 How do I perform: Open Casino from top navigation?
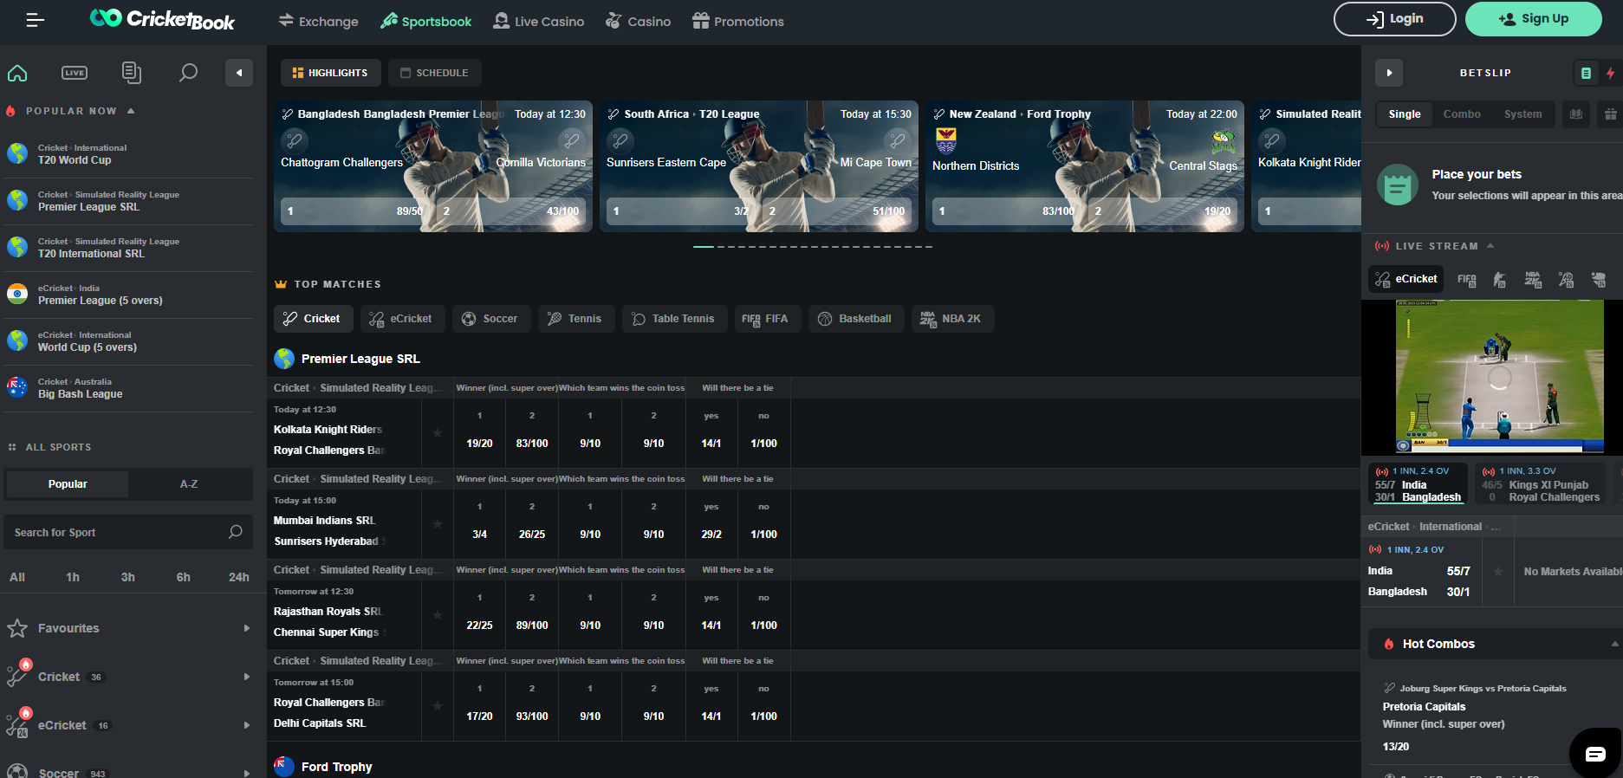(638, 21)
